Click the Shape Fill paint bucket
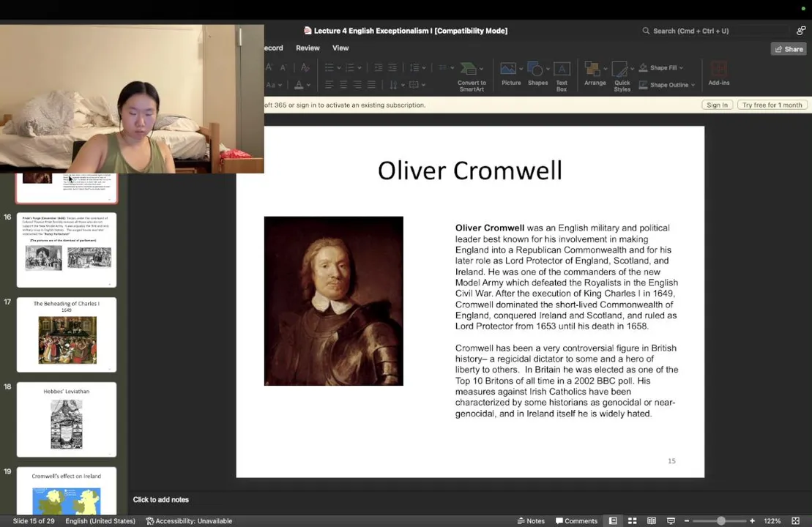Viewport: 812px width, 527px height. tap(643, 68)
